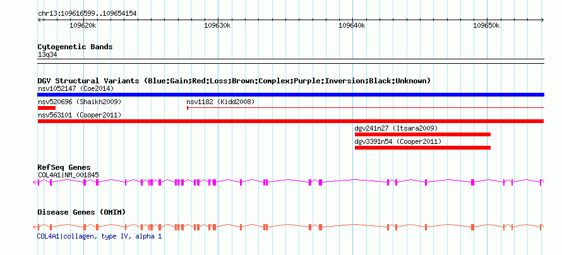Click the red bar for dgv241n27
Viewport: 562px width, 255px height.
coord(422,134)
